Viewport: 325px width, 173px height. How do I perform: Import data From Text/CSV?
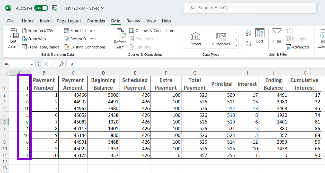(38, 31)
